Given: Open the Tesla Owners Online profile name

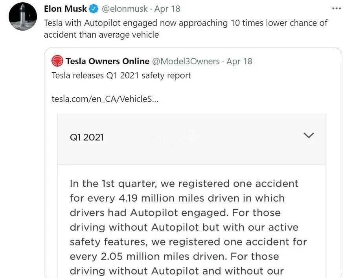Looking at the screenshot, I should (107, 61).
